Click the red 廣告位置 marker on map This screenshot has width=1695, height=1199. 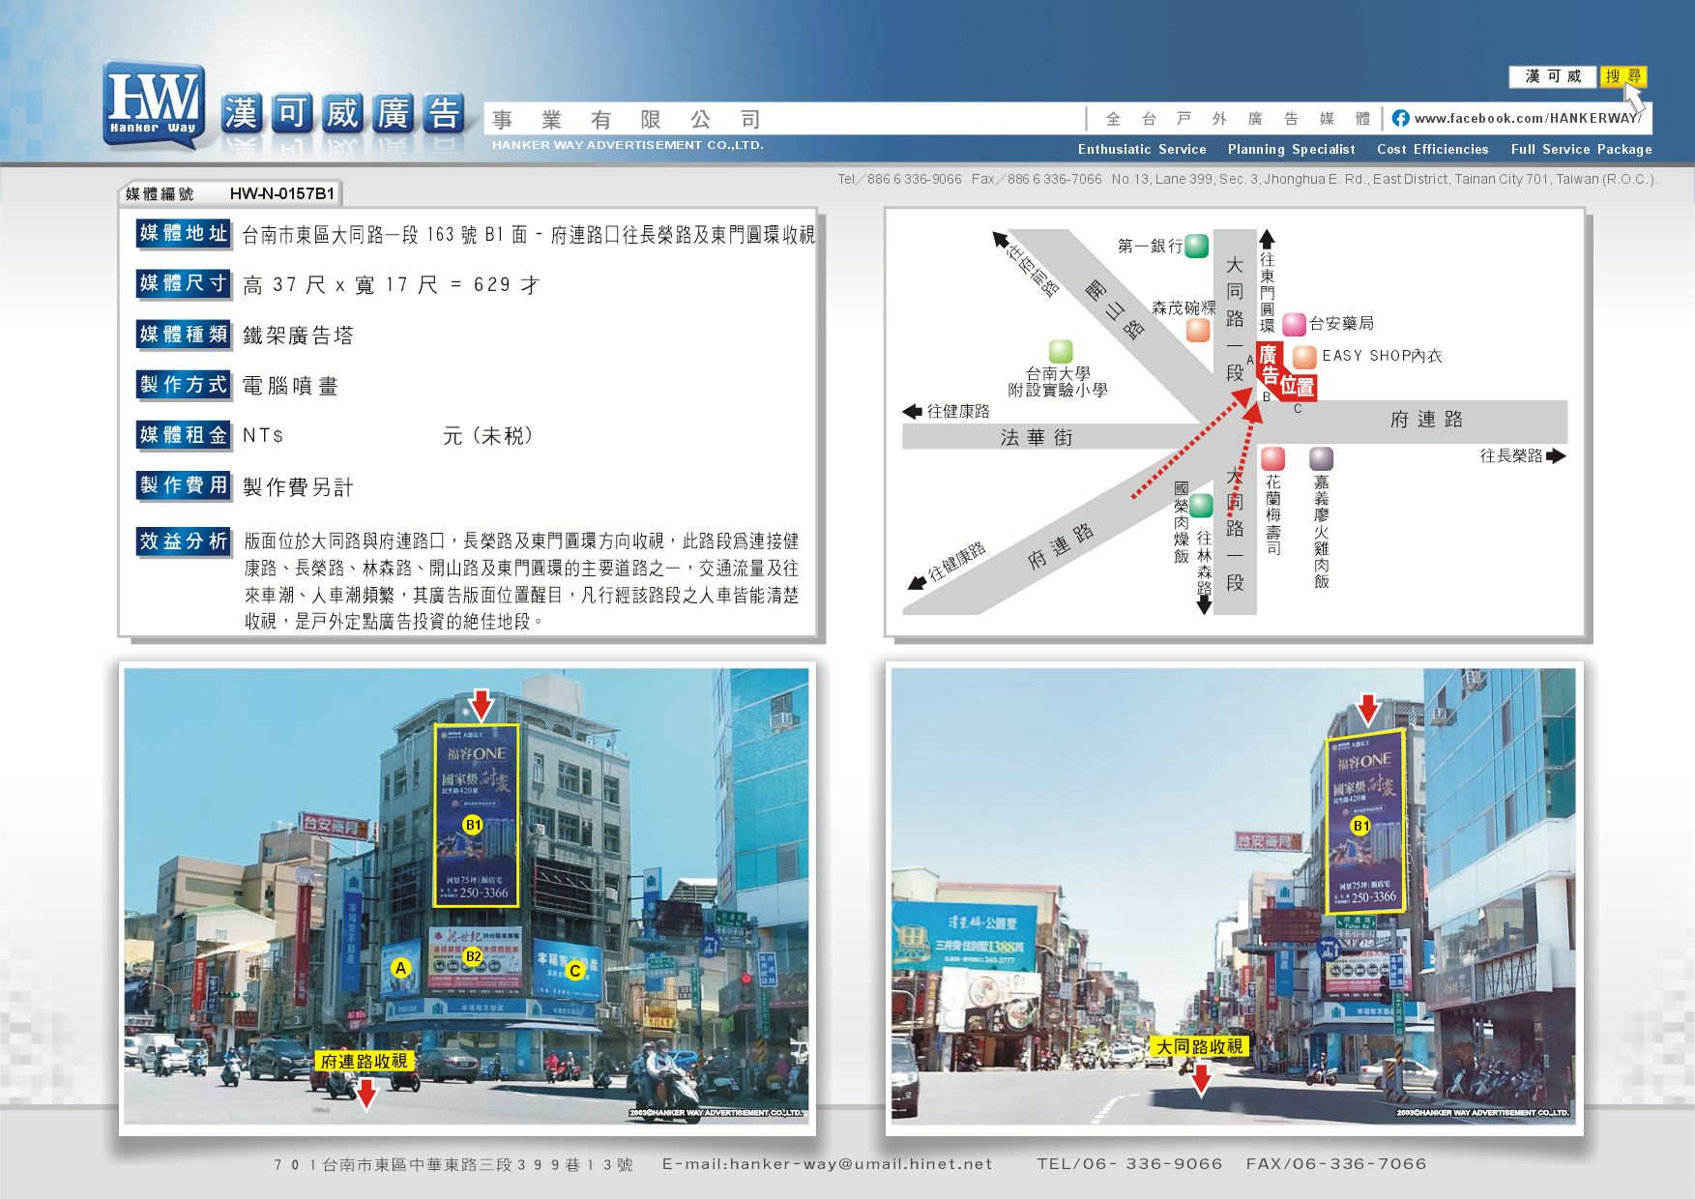[x=1286, y=371]
